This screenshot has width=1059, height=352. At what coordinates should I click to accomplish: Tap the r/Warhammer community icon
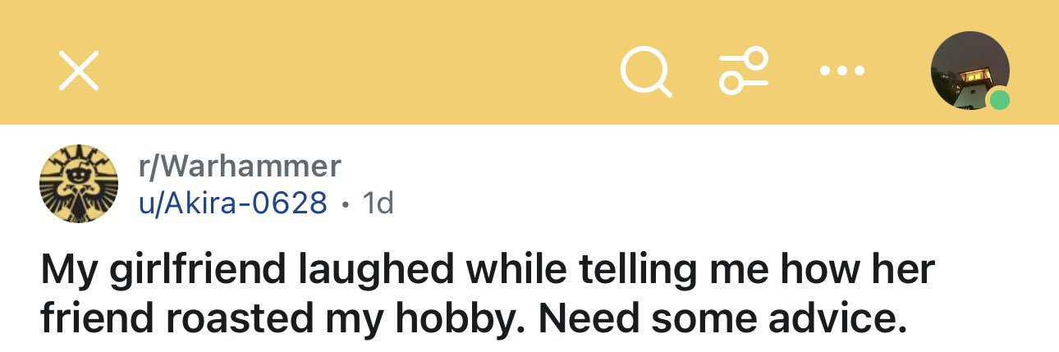79,185
